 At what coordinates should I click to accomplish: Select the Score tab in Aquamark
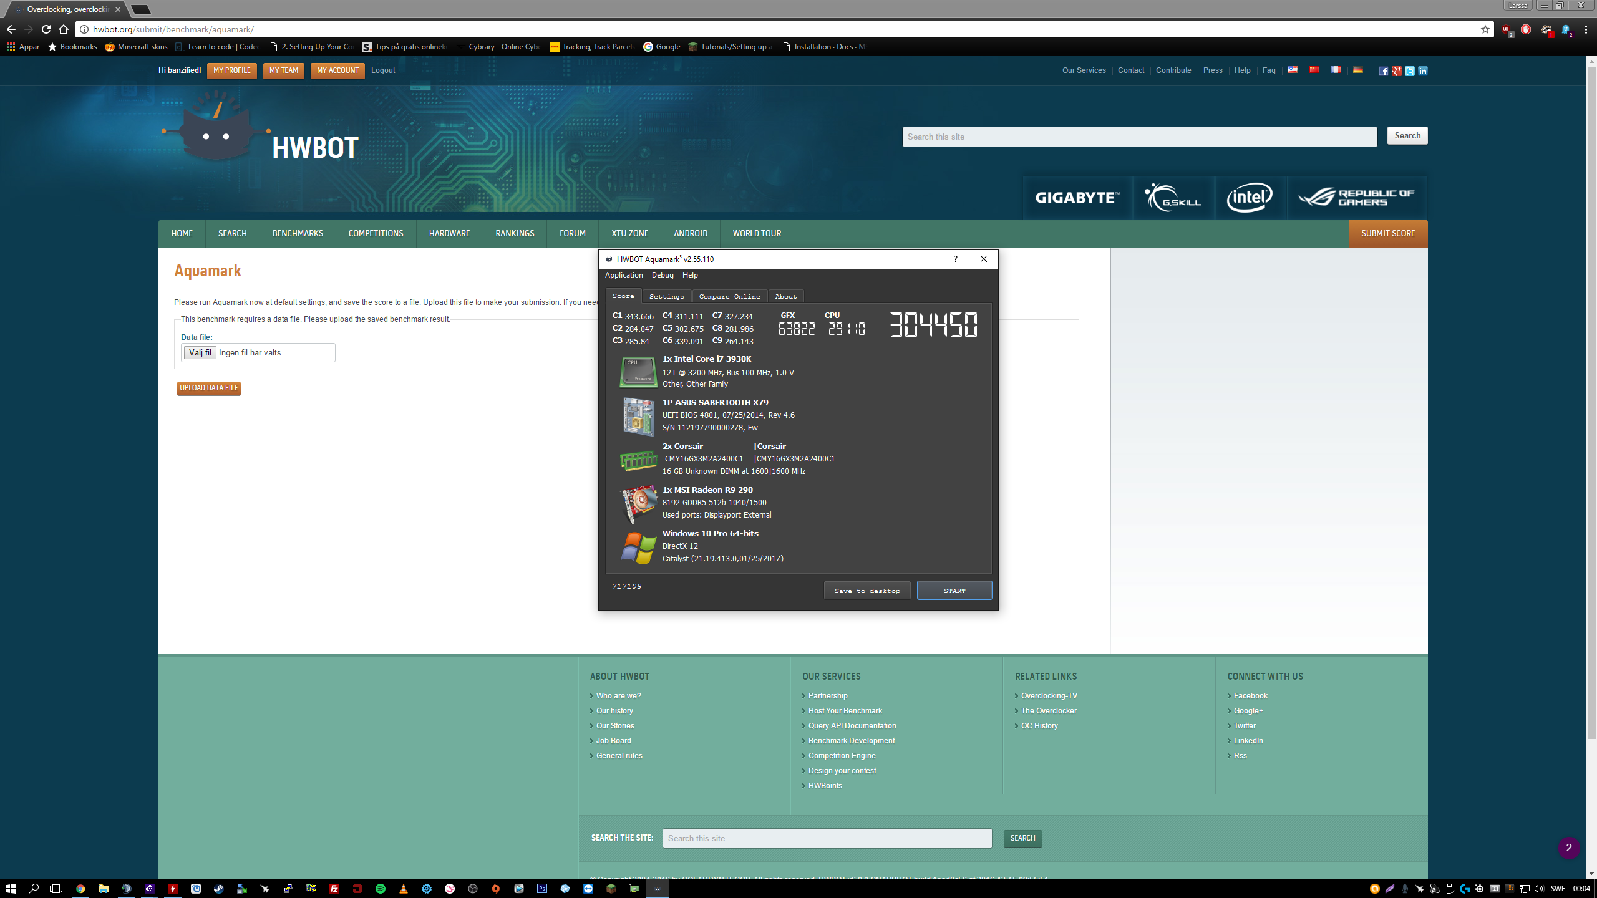[x=623, y=296]
